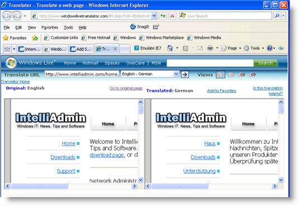Click the translate arrow button

[x=185, y=74]
